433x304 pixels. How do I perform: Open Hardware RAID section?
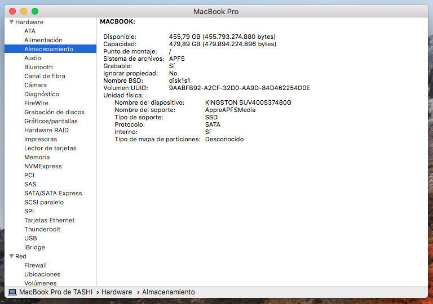46,130
